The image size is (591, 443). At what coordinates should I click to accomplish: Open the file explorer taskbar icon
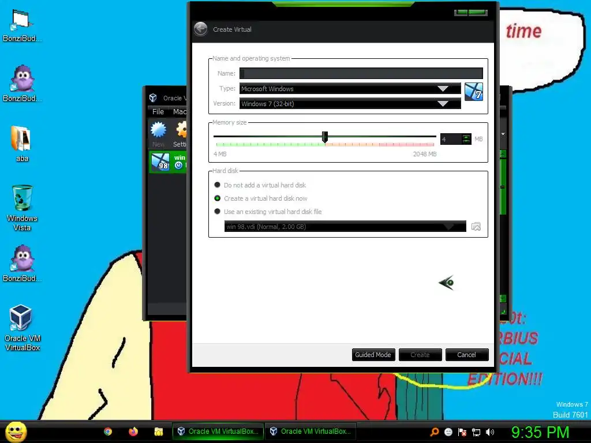pyautogui.click(x=159, y=431)
